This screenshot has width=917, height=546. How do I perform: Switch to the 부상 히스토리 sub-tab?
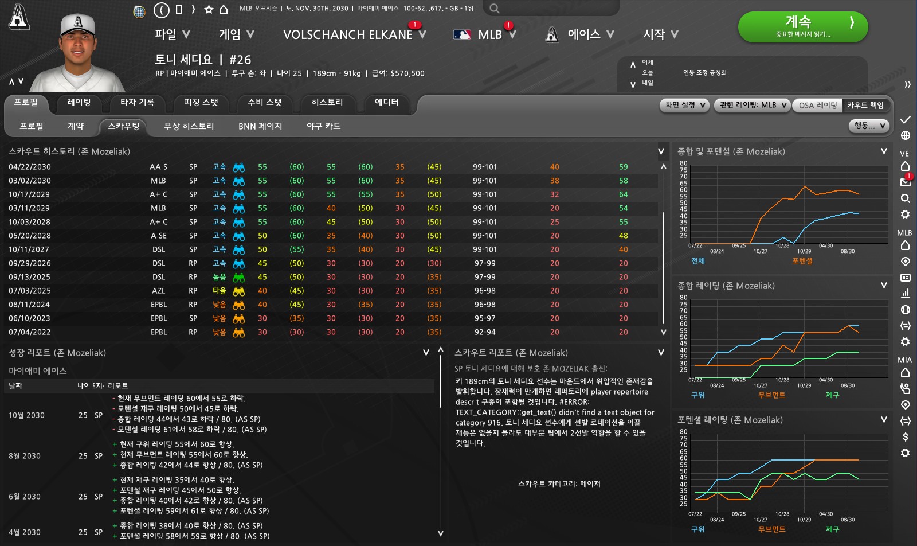click(189, 126)
